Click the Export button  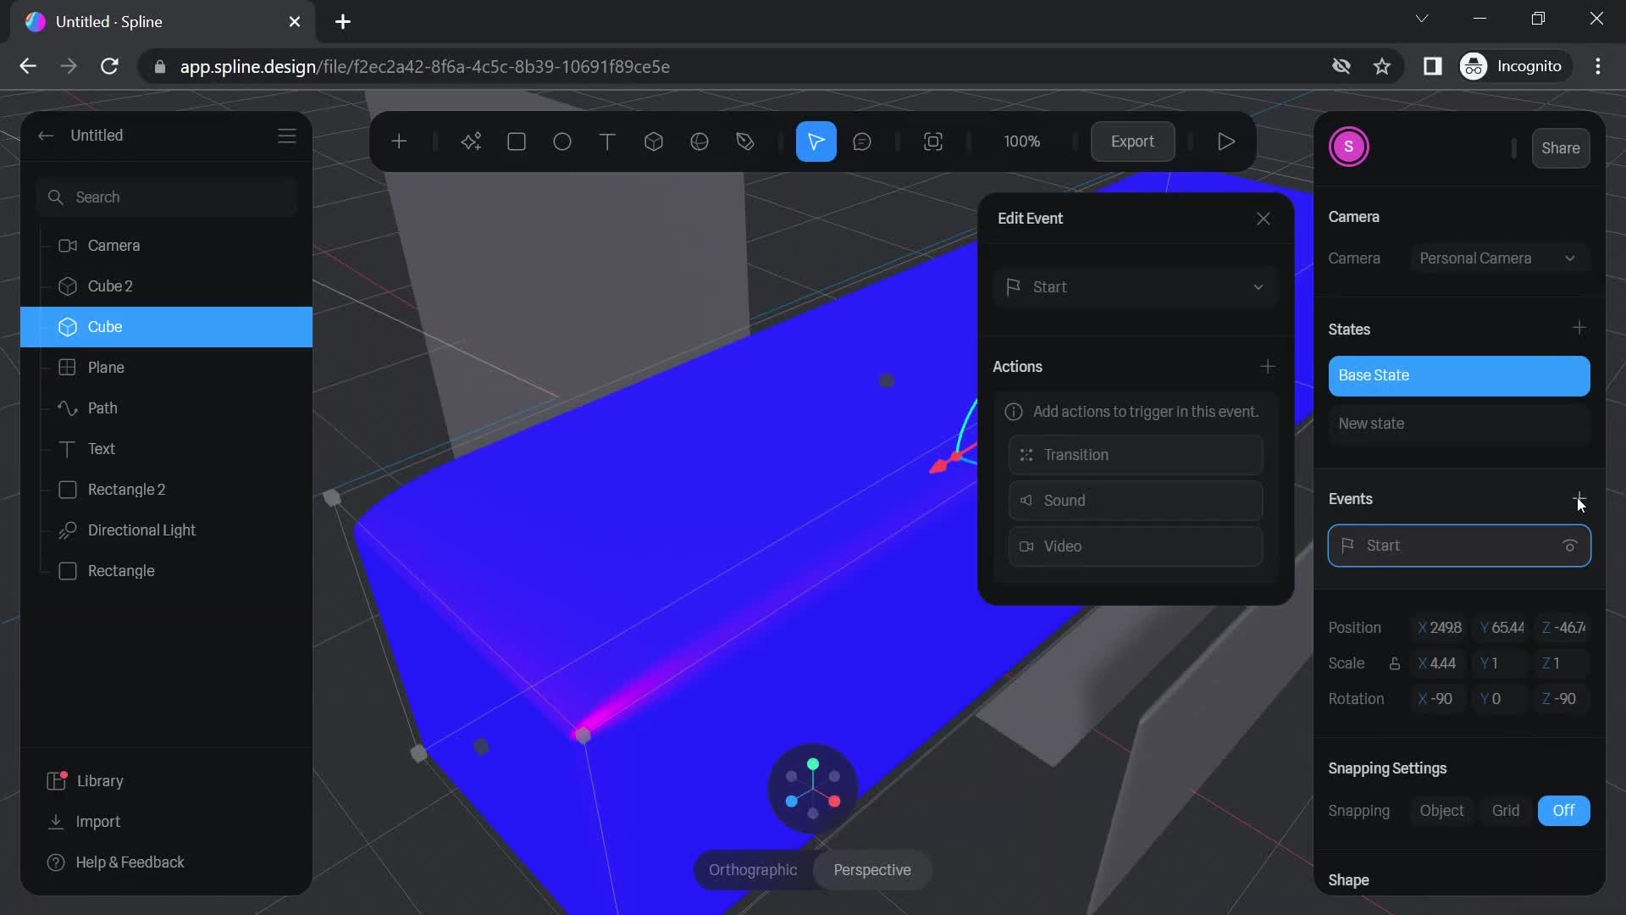[1131, 141]
